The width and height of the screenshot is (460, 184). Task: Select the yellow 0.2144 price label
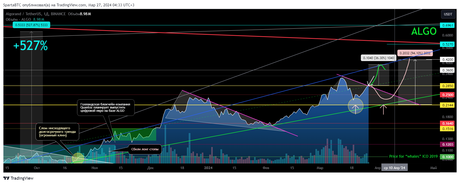pyautogui.click(x=448, y=105)
